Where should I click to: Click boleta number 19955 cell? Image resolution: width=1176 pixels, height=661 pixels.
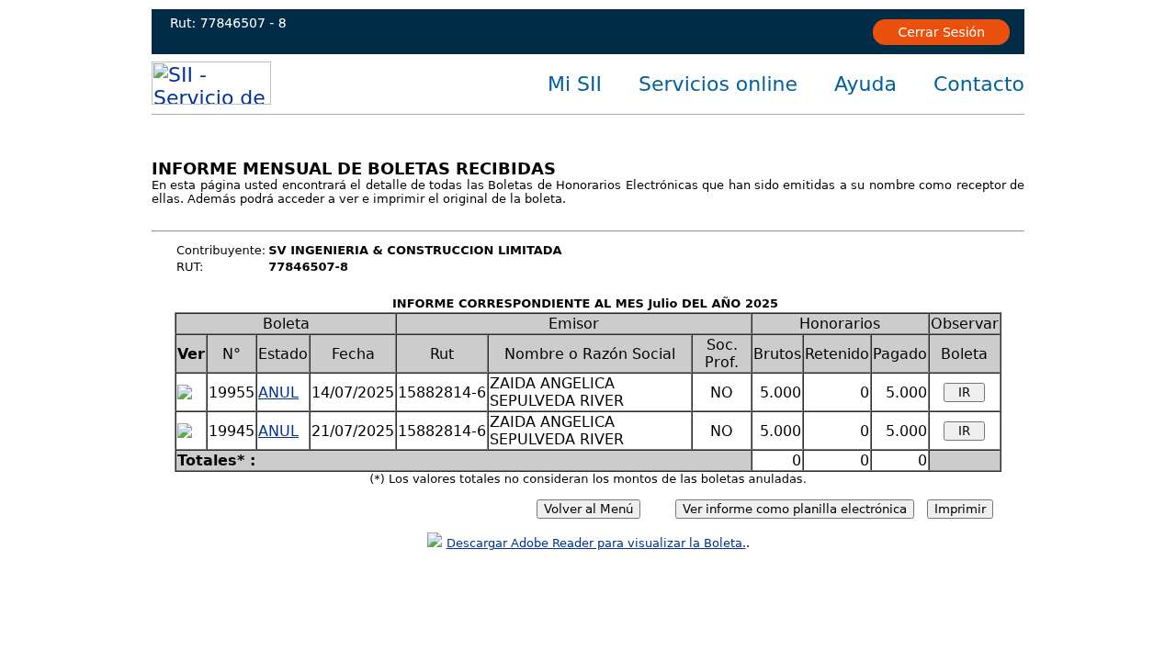click(x=232, y=392)
